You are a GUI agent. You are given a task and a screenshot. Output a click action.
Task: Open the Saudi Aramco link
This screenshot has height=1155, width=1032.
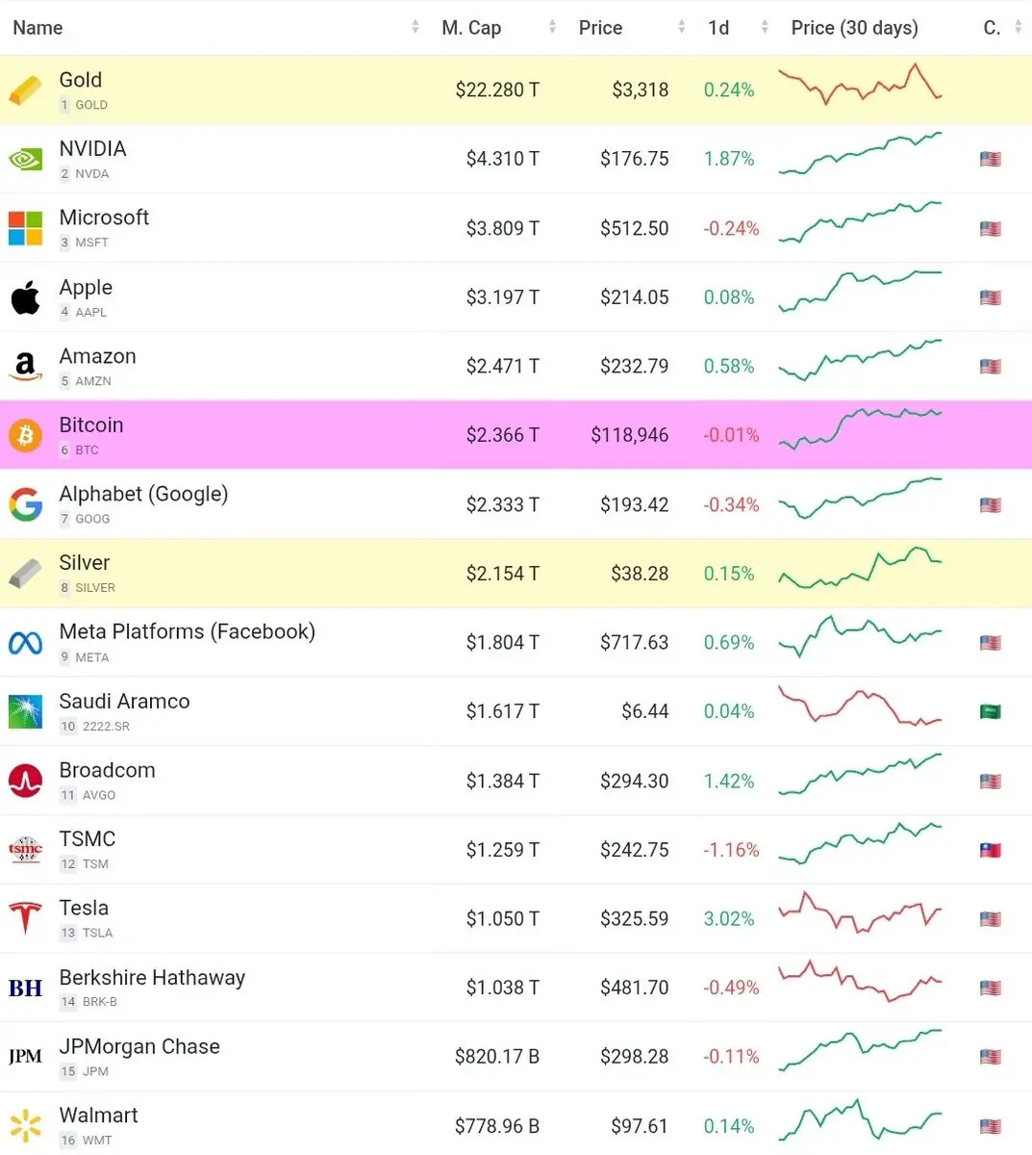(x=124, y=702)
